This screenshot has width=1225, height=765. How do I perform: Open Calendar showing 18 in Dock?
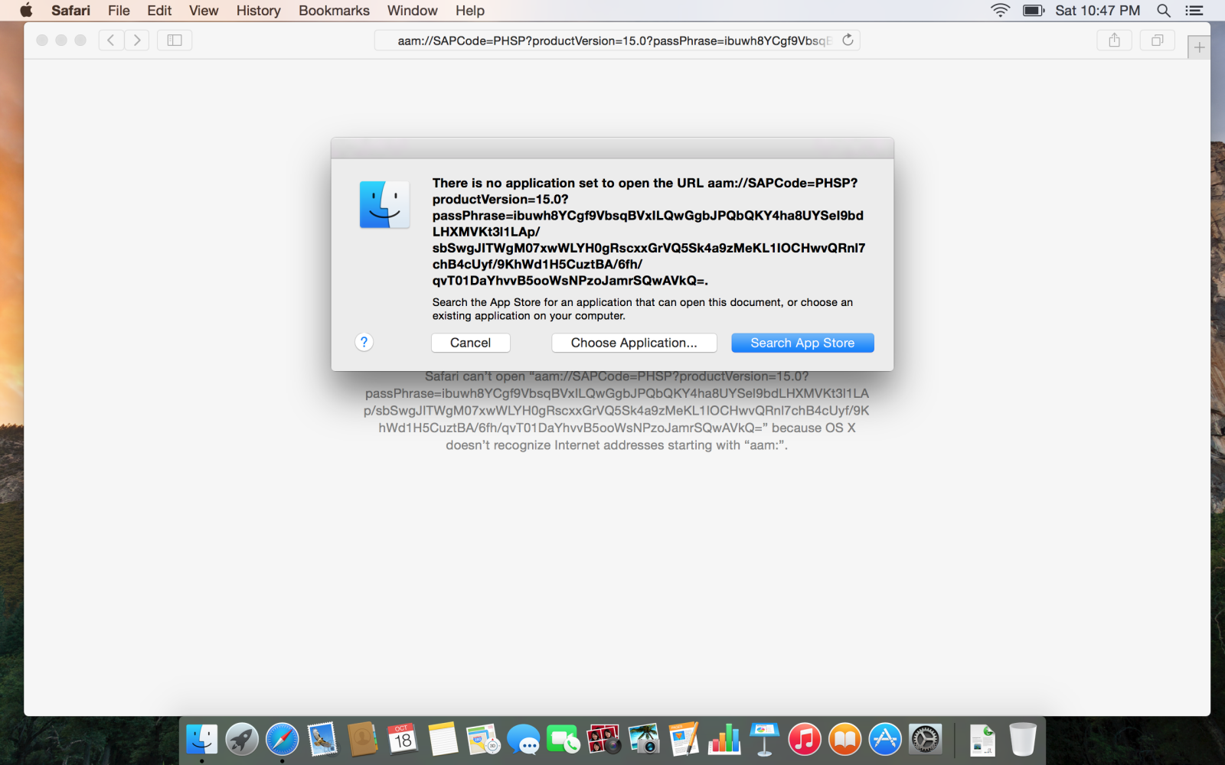(x=403, y=740)
